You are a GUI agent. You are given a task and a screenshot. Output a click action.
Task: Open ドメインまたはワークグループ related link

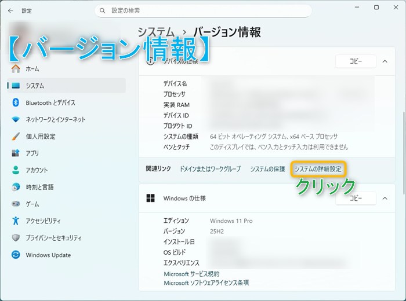210,169
